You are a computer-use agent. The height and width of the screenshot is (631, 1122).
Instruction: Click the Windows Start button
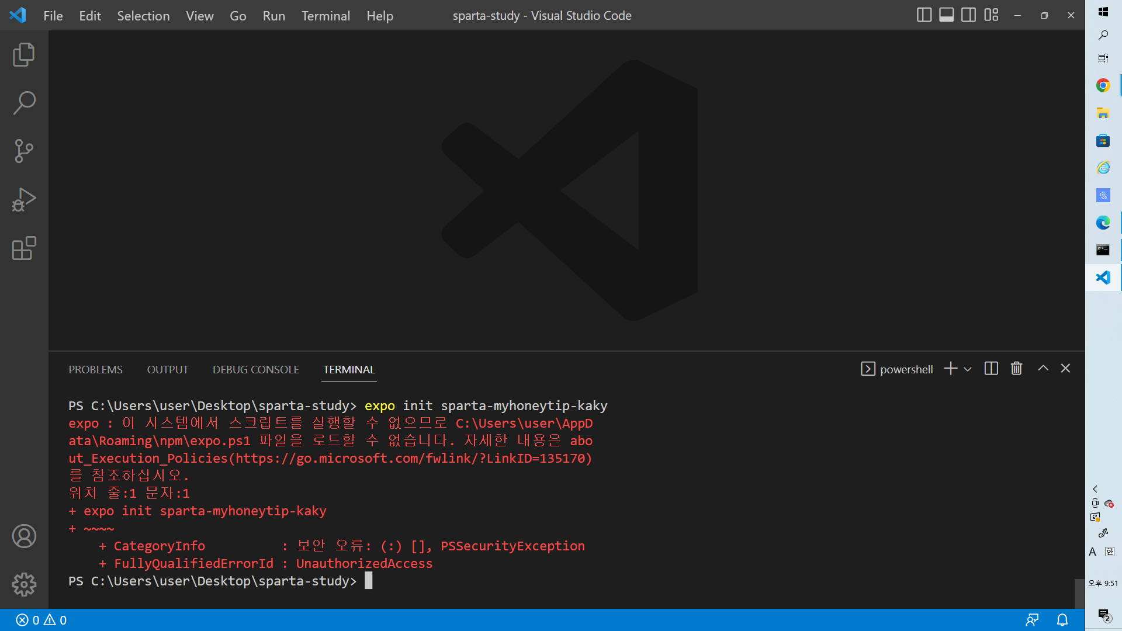point(1103,12)
